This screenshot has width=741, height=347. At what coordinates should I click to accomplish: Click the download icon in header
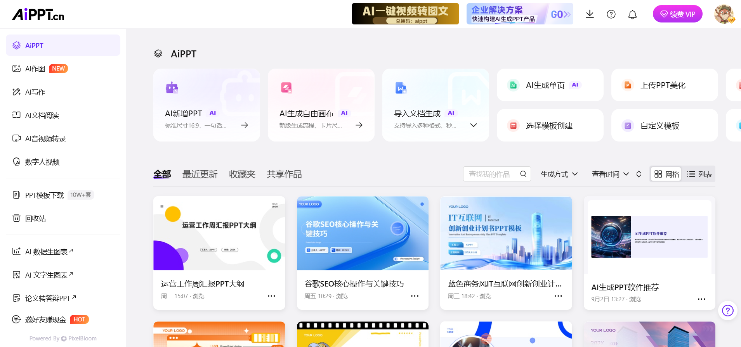[590, 14]
